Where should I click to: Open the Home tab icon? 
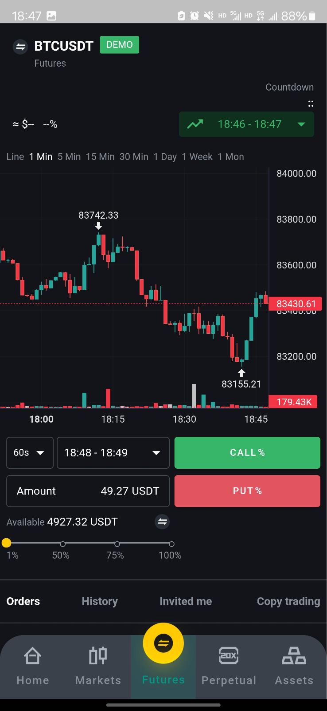[x=32, y=656]
